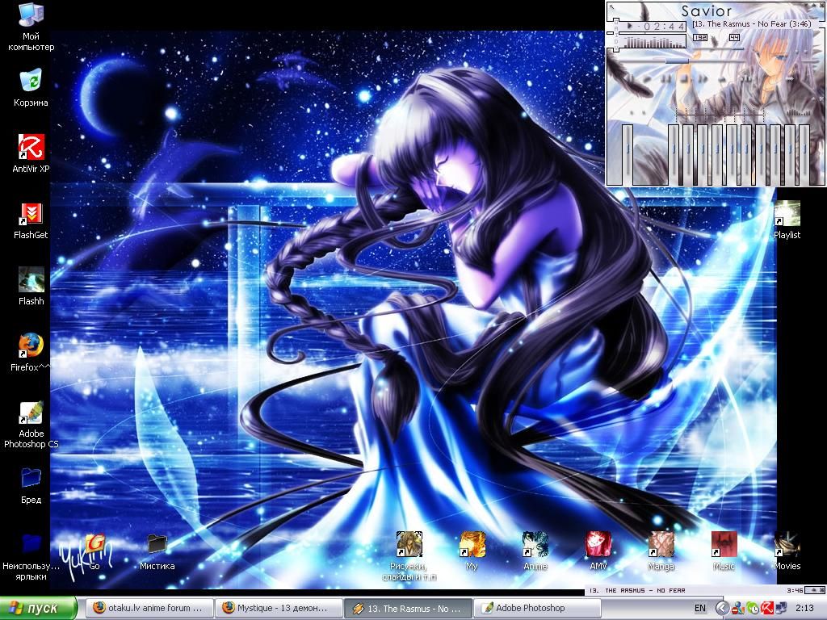The image size is (827, 620).
Task: Click the Playlist desktop shortcut
Action: (x=787, y=220)
